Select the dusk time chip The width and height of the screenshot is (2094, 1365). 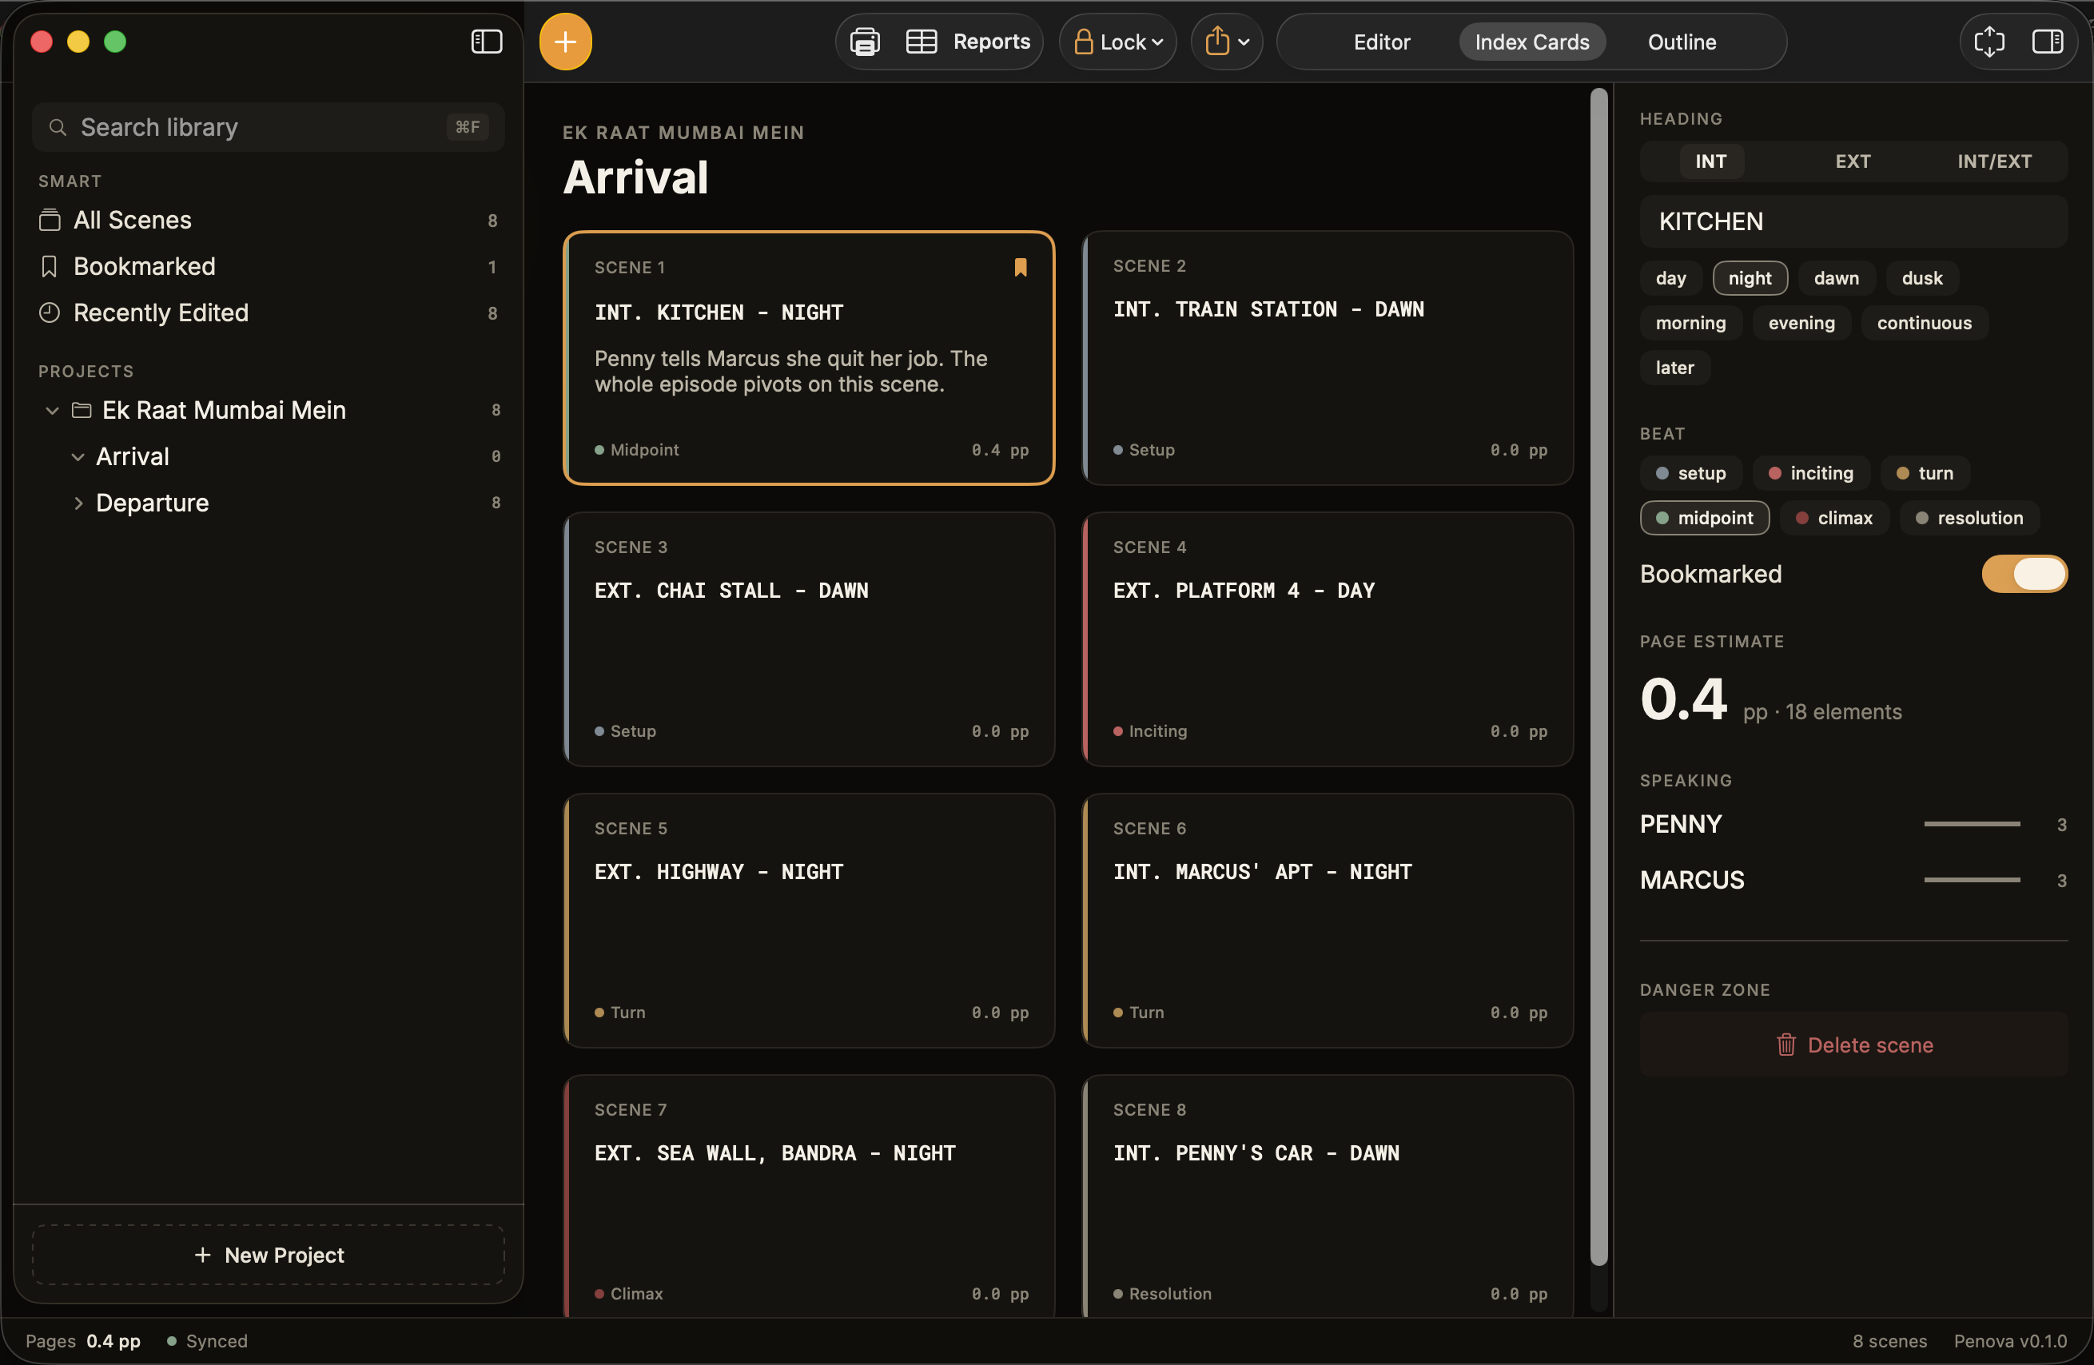click(1921, 278)
